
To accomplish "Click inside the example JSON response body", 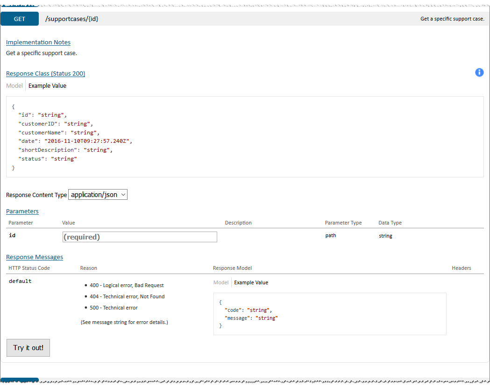I will [x=244, y=136].
